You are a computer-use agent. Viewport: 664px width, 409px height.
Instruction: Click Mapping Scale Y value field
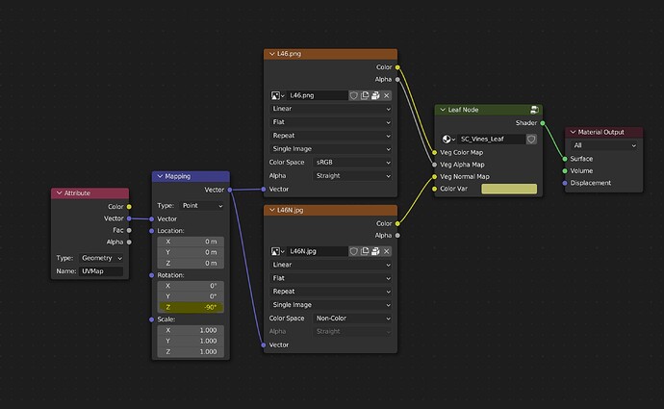click(191, 342)
